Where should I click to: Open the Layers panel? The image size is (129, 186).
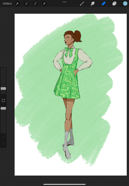(114, 3)
